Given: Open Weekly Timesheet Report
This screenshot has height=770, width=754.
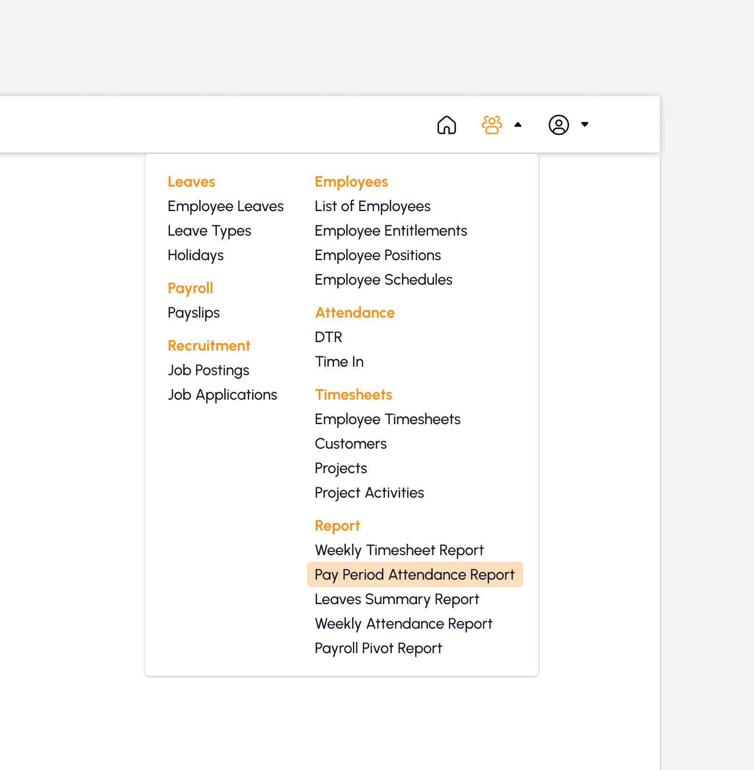Looking at the screenshot, I should pyautogui.click(x=399, y=550).
